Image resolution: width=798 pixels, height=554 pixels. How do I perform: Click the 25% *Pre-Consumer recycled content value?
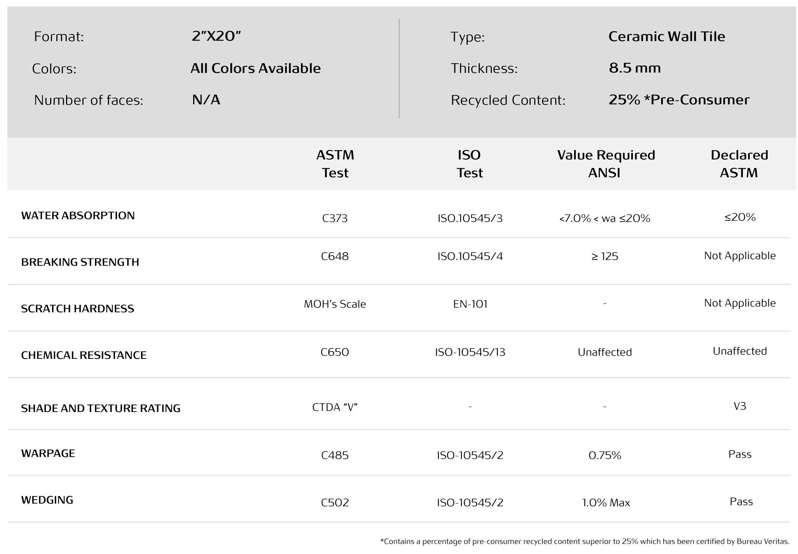click(x=679, y=100)
